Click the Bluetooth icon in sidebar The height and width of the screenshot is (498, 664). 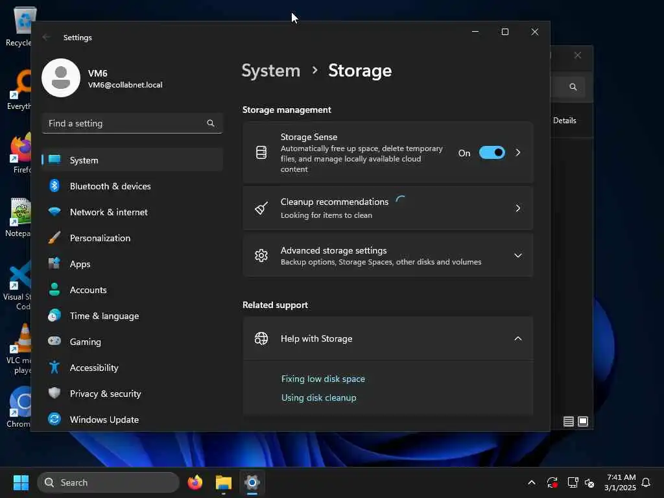[x=54, y=185]
